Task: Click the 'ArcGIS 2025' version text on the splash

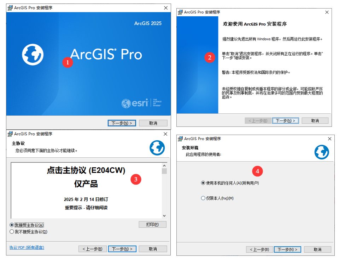Action: (148, 23)
